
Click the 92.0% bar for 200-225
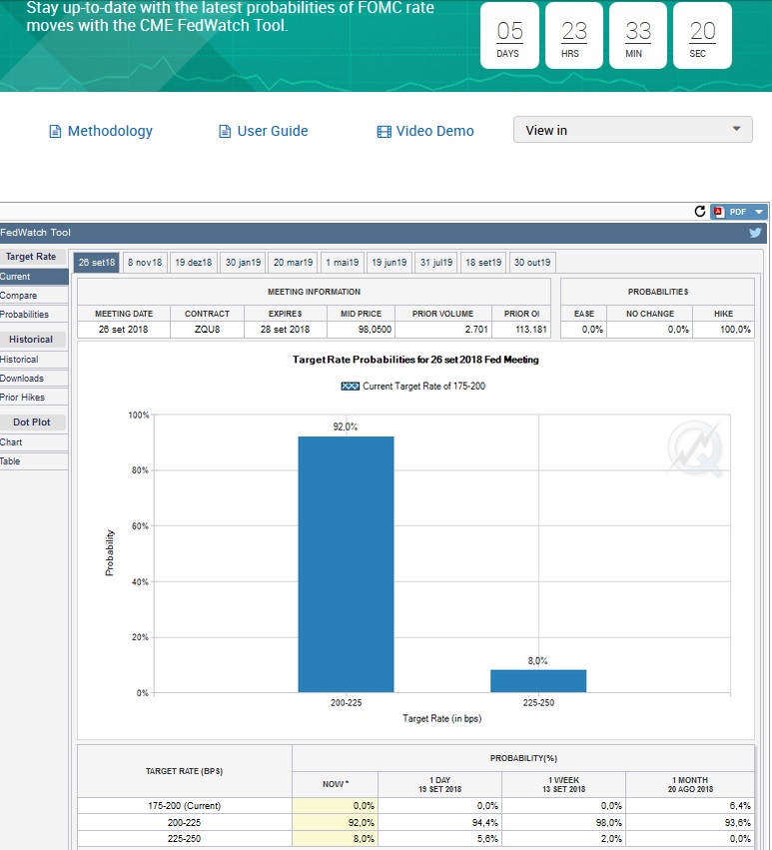click(x=346, y=564)
